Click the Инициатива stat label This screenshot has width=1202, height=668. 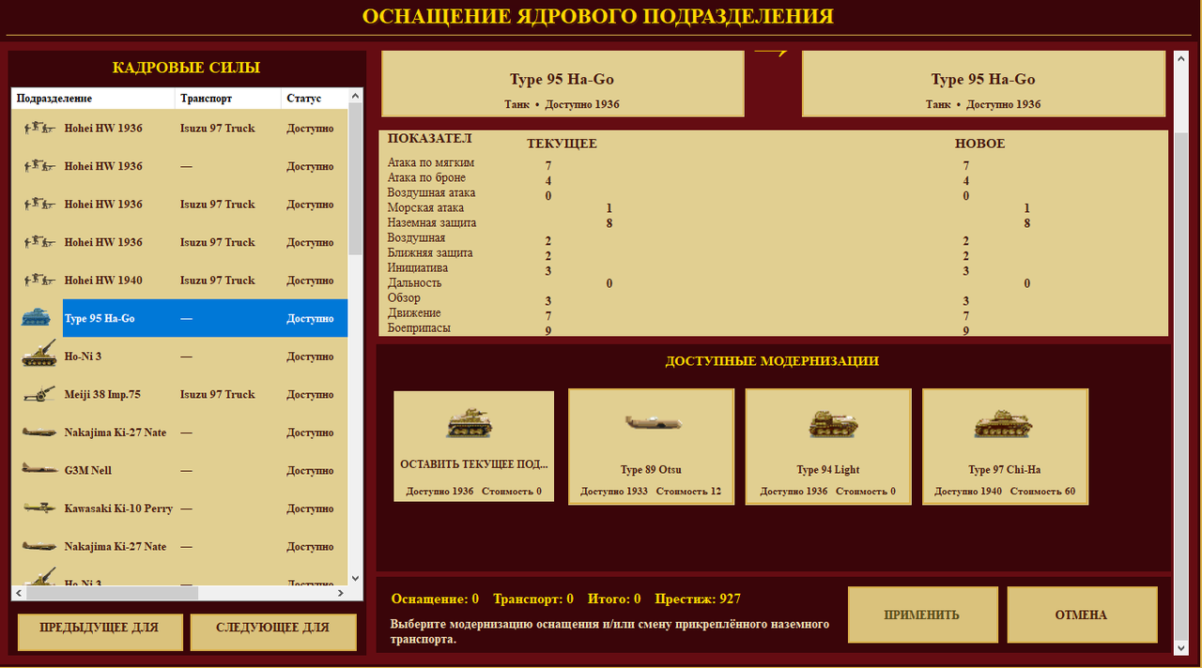pos(420,267)
